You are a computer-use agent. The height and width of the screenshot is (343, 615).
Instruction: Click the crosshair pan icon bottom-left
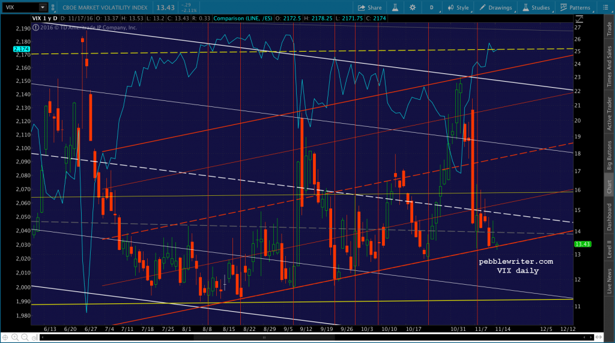pos(5,337)
